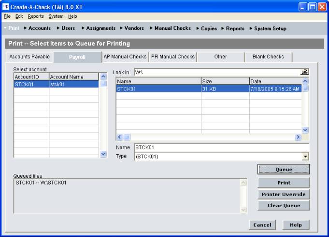Click the Help button at bottom

(x=296, y=225)
